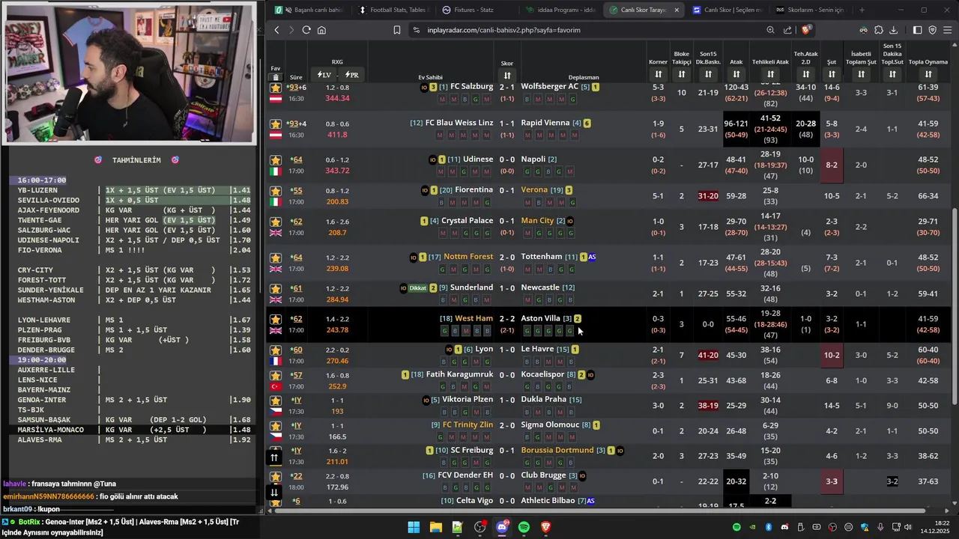Toggle favorite star for Fiorentina match

pyautogui.click(x=276, y=191)
